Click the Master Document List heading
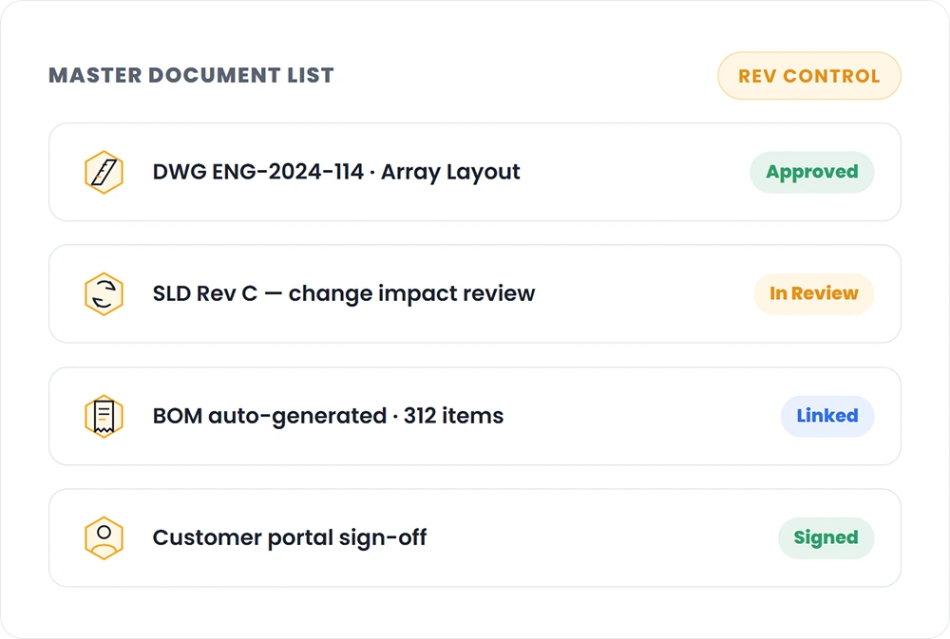 pyautogui.click(x=192, y=75)
